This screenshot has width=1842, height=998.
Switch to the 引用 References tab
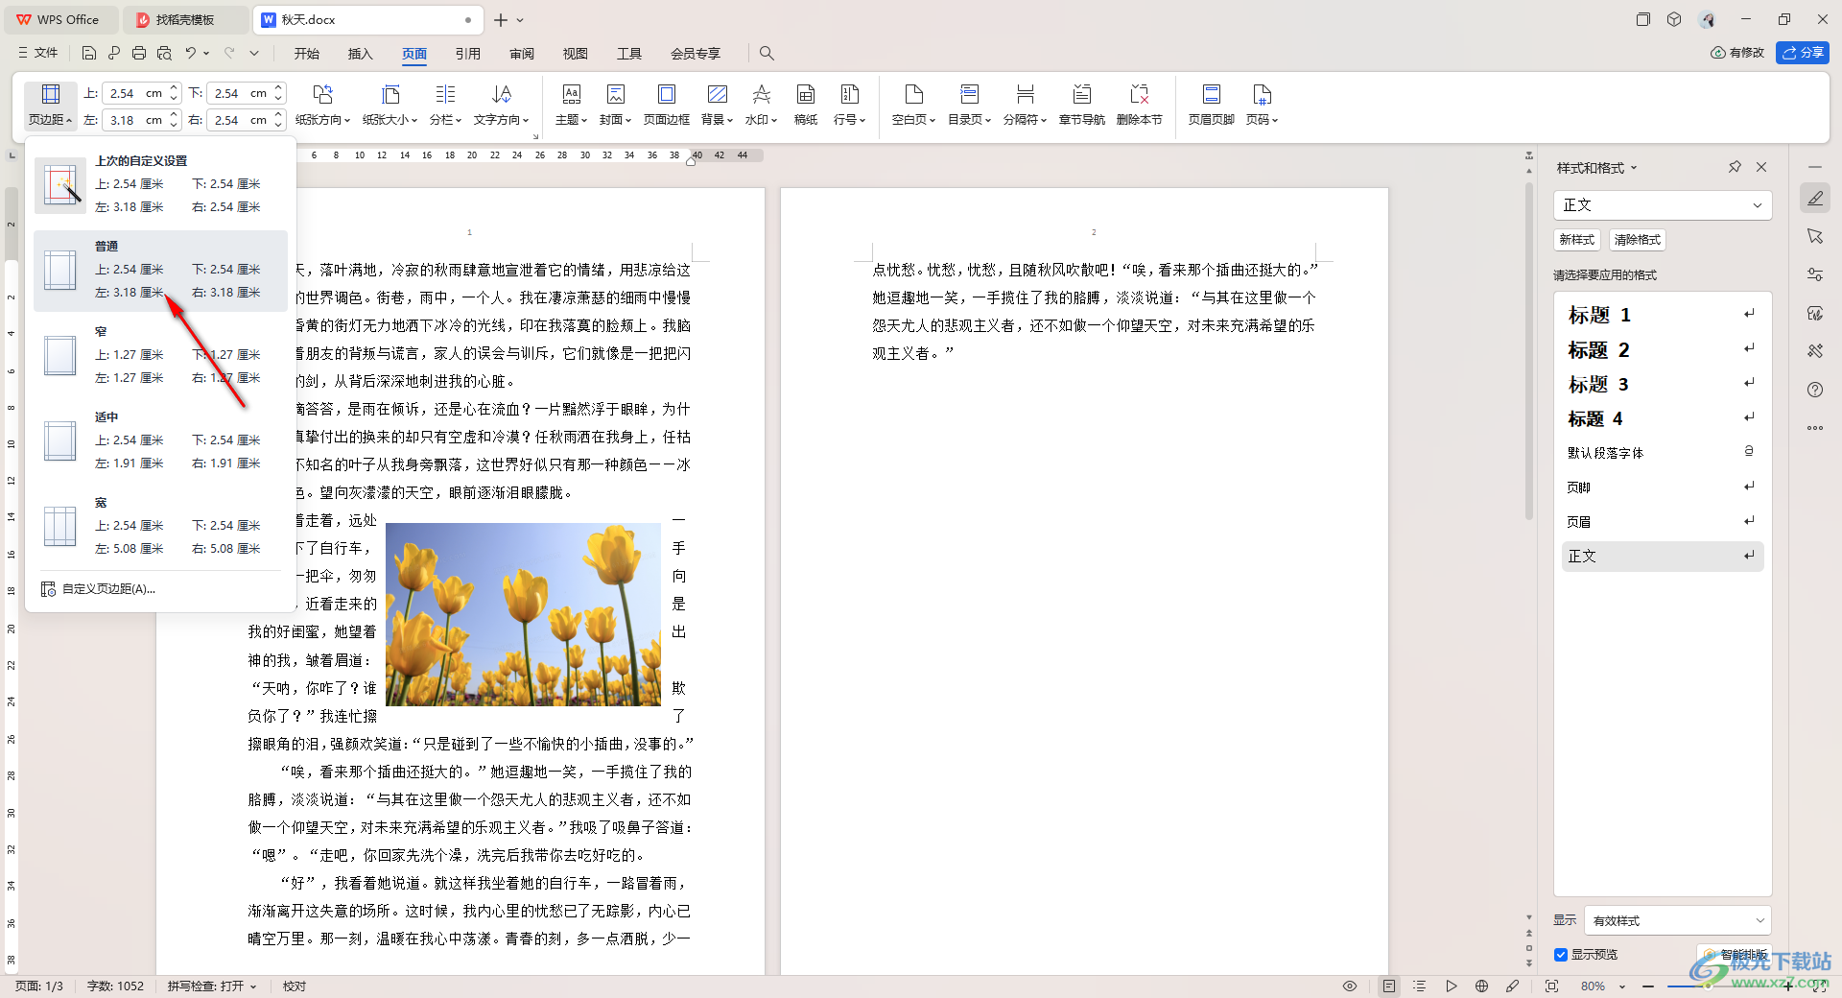point(468,54)
